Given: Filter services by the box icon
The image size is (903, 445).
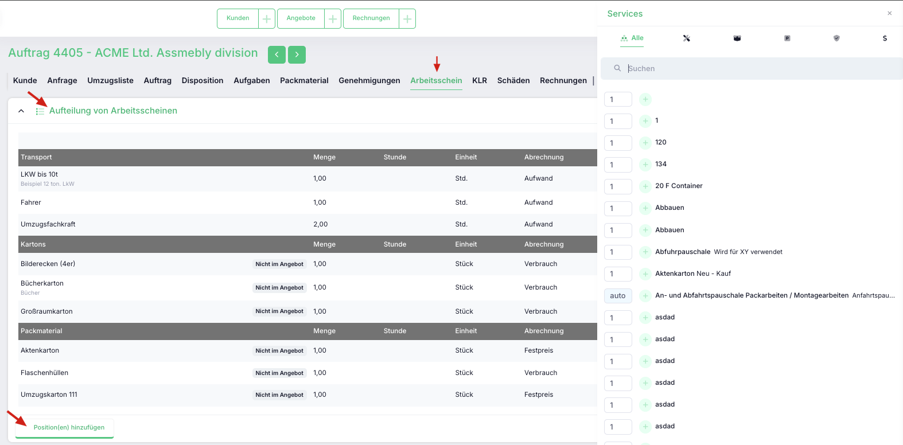Looking at the screenshot, I should [737, 38].
